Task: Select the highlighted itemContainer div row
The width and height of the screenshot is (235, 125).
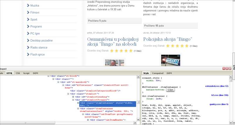Action: pos(108,104)
